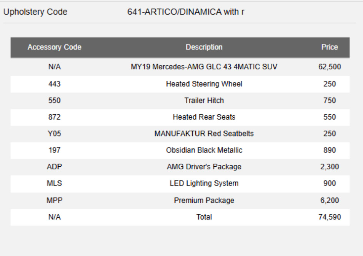
Task: Select the Heated Steering Wheel row
Action: (180, 84)
